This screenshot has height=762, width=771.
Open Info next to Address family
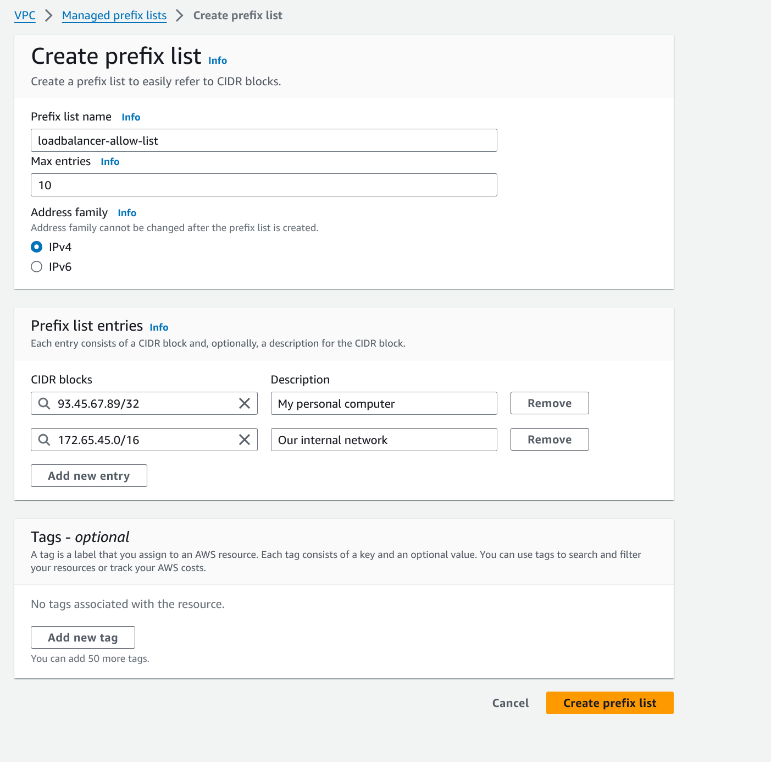(127, 213)
